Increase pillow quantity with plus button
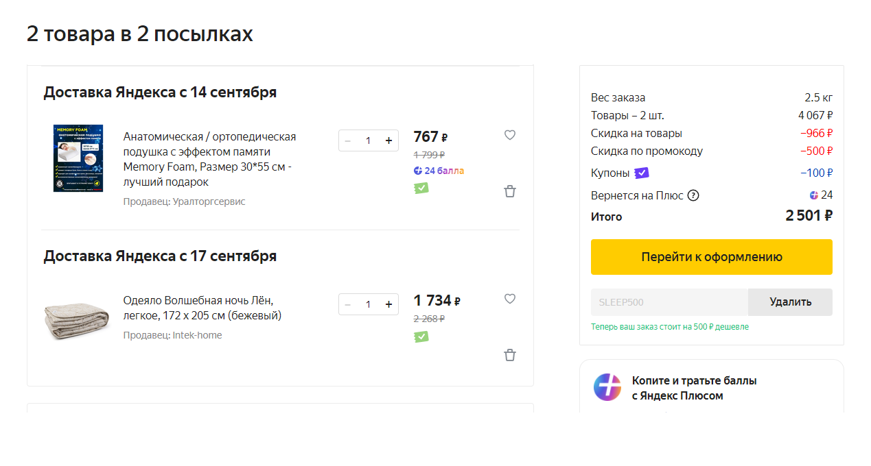Image resolution: width=871 pixels, height=466 pixels. click(388, 140)
